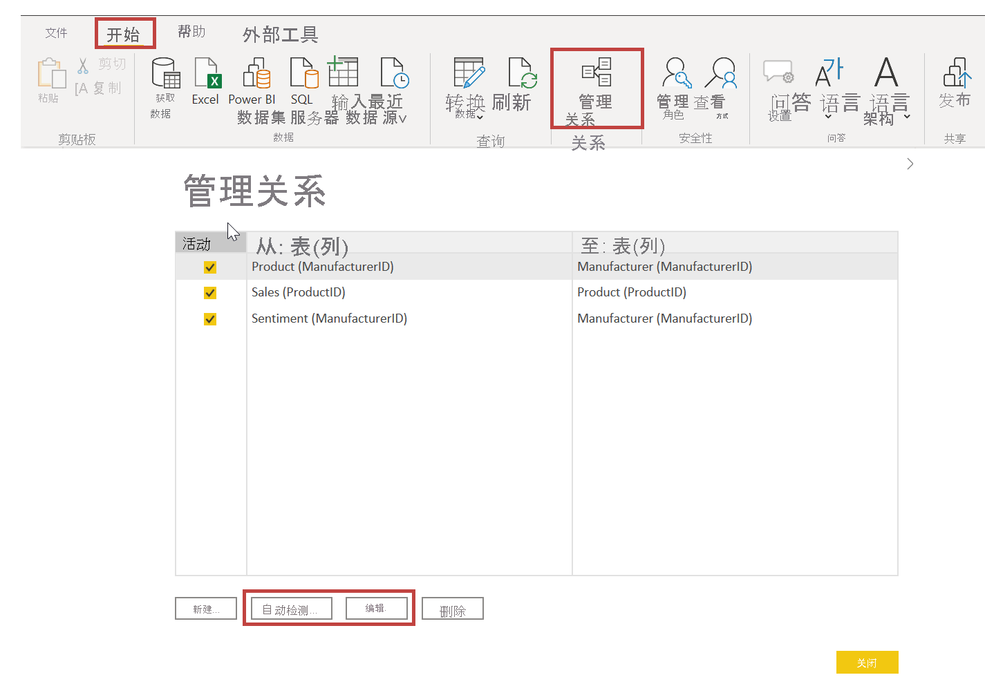Open Manage Relationships (管理关系) icon
Image resolution: width=985 pixels, height=684 pixels.
click(597, 72)
